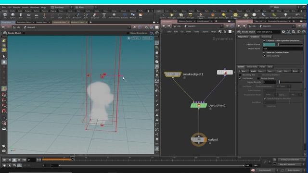The width and height of the screenshot is (308, 173).
Task: Click the pyrosolver1 node
Action: 199,106
